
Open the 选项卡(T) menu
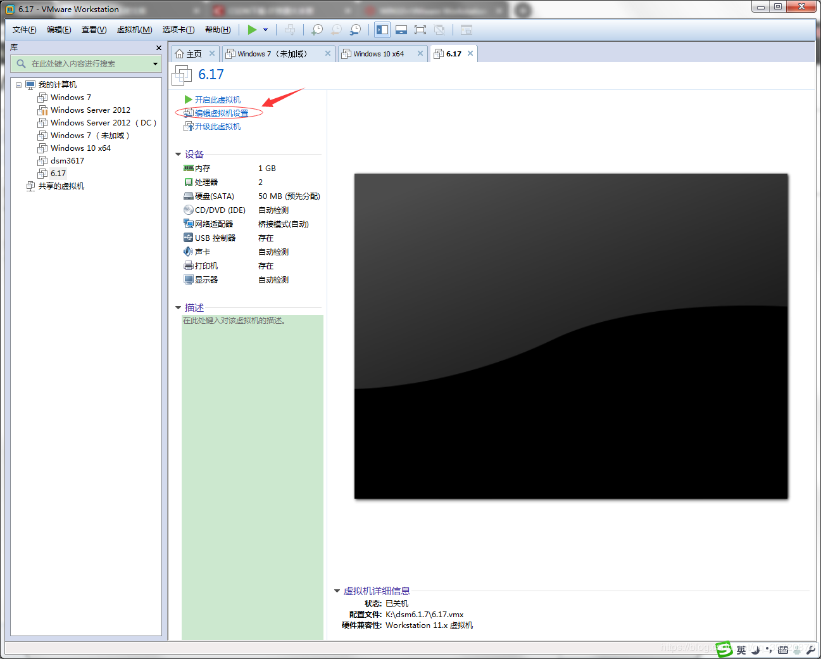[x=179, y=30]
